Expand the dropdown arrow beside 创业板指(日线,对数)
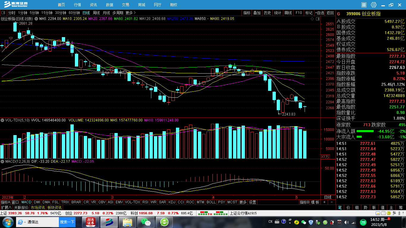Image resolution: width=406 pixels, height=228 pixels. (x=36, y=18)
